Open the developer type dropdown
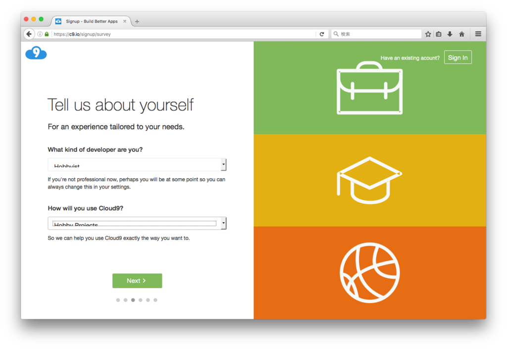The image size is (507, 349). click(137, 164)
